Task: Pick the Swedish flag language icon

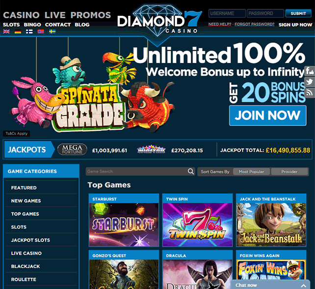Action: 52,31
